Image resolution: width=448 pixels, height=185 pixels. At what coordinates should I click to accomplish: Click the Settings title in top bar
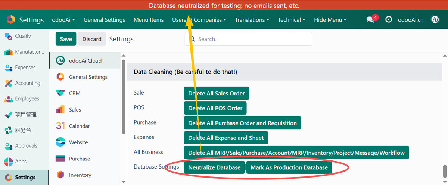31,20
